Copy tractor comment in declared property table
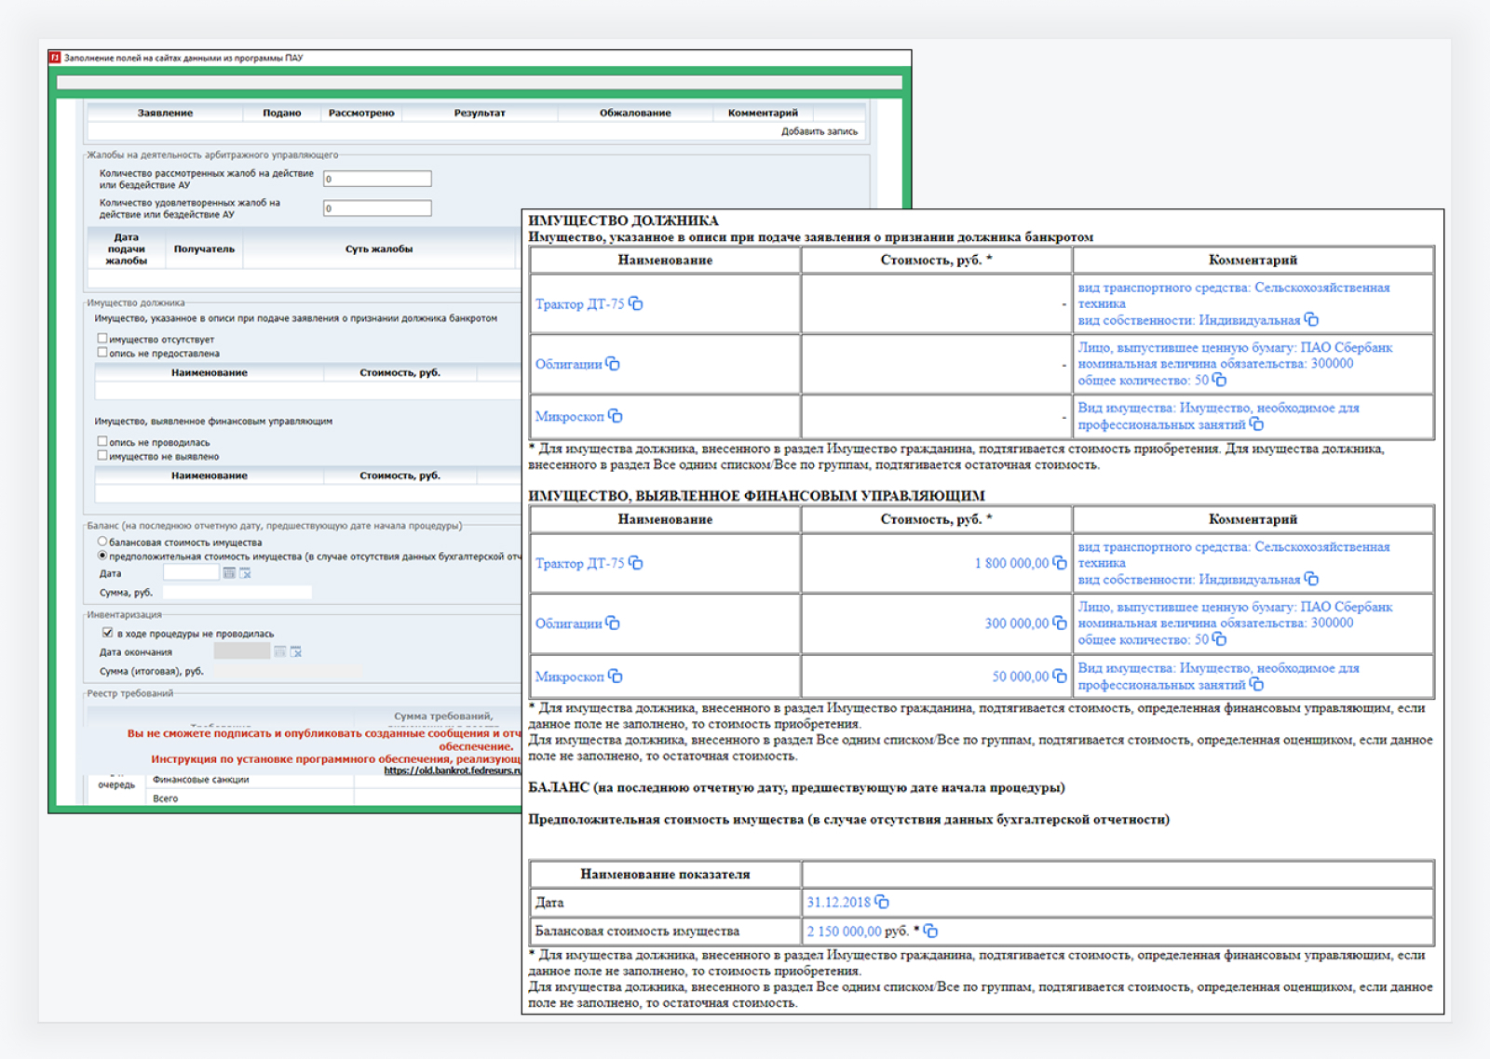The width and height of the screenshot is (1490, 1059). tap(1311, 320)
